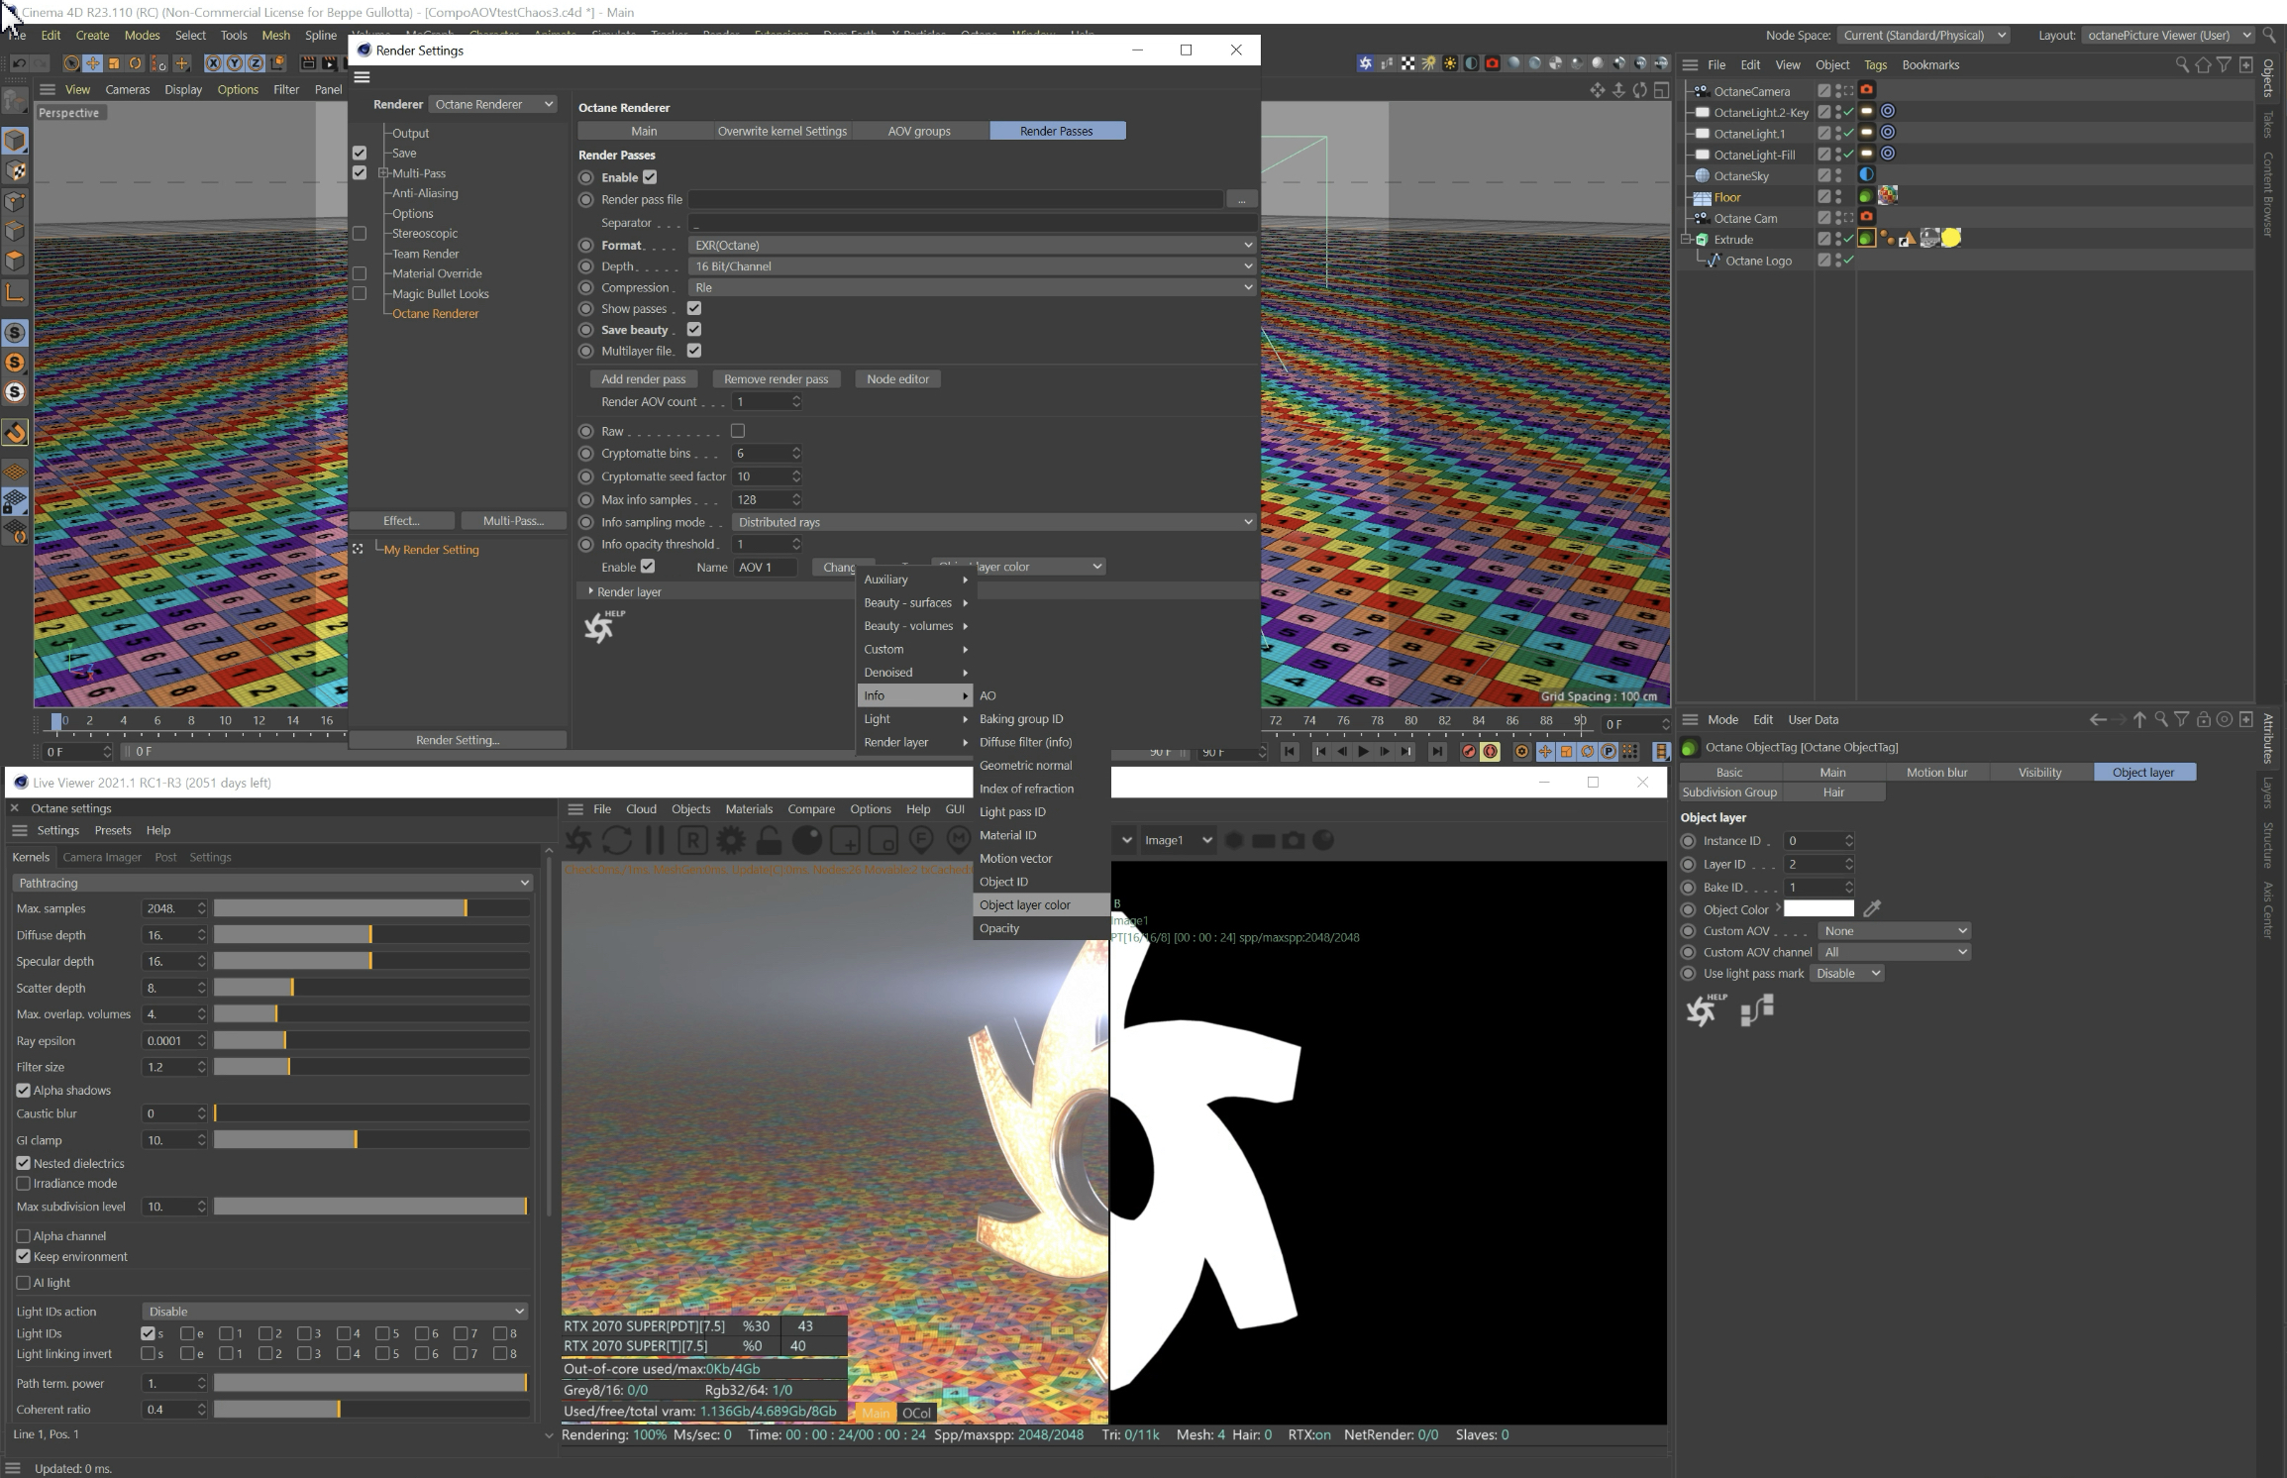
Task: Click the Max. samples slider bar
Action: [x=370, y=908]
